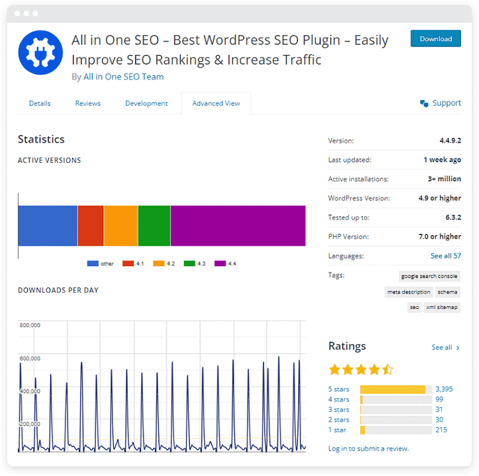Click the 99 four-star count
Screen dimensions: 479x476
click(439, 399)
